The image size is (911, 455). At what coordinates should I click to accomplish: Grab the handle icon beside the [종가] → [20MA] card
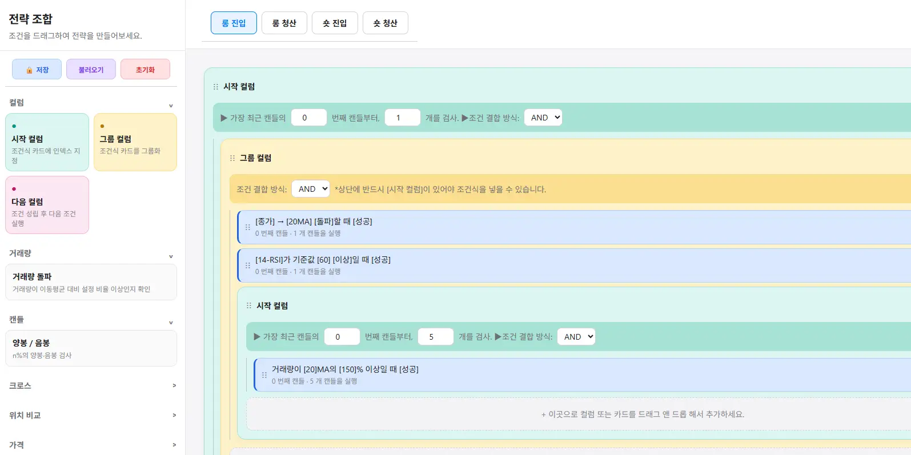[x=248, y=227]
